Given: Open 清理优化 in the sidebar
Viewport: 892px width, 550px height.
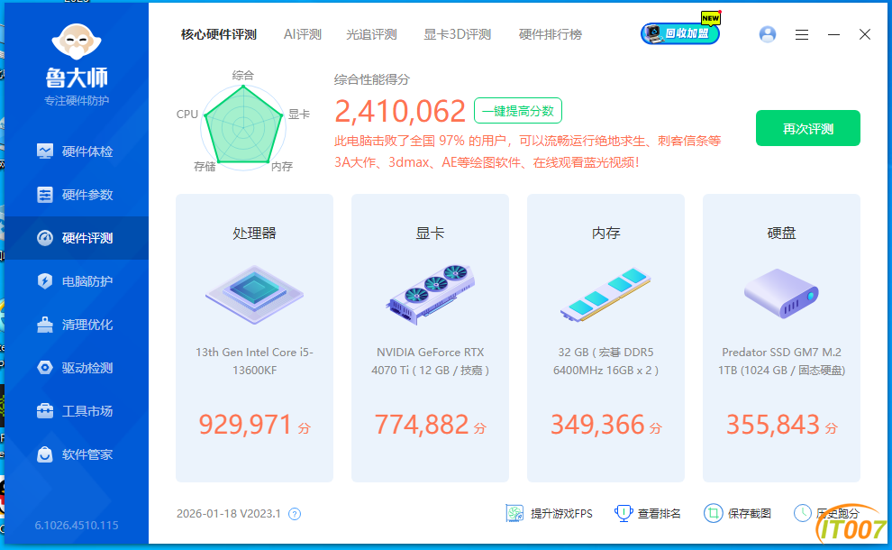Looking at the screenshot, I should [x=77, y=325].
